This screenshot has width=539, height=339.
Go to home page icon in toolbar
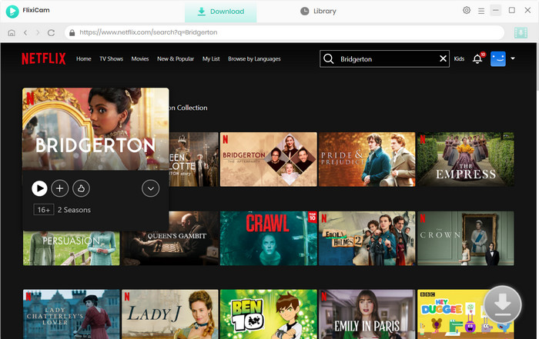[x=12, y=32]
